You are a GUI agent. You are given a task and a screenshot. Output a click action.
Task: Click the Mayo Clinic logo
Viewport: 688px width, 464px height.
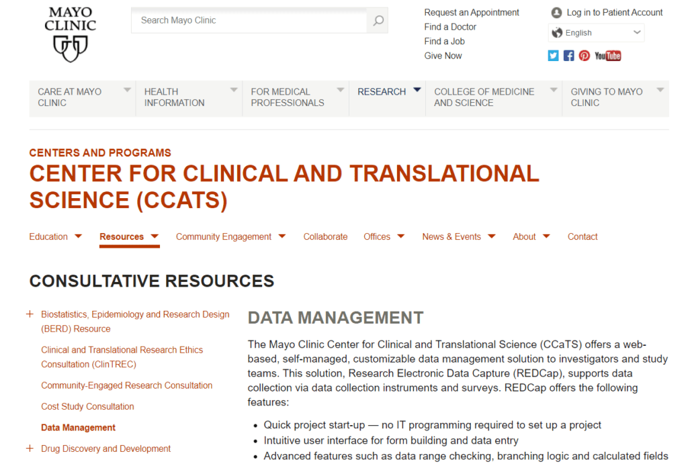[x=70, y=34]
